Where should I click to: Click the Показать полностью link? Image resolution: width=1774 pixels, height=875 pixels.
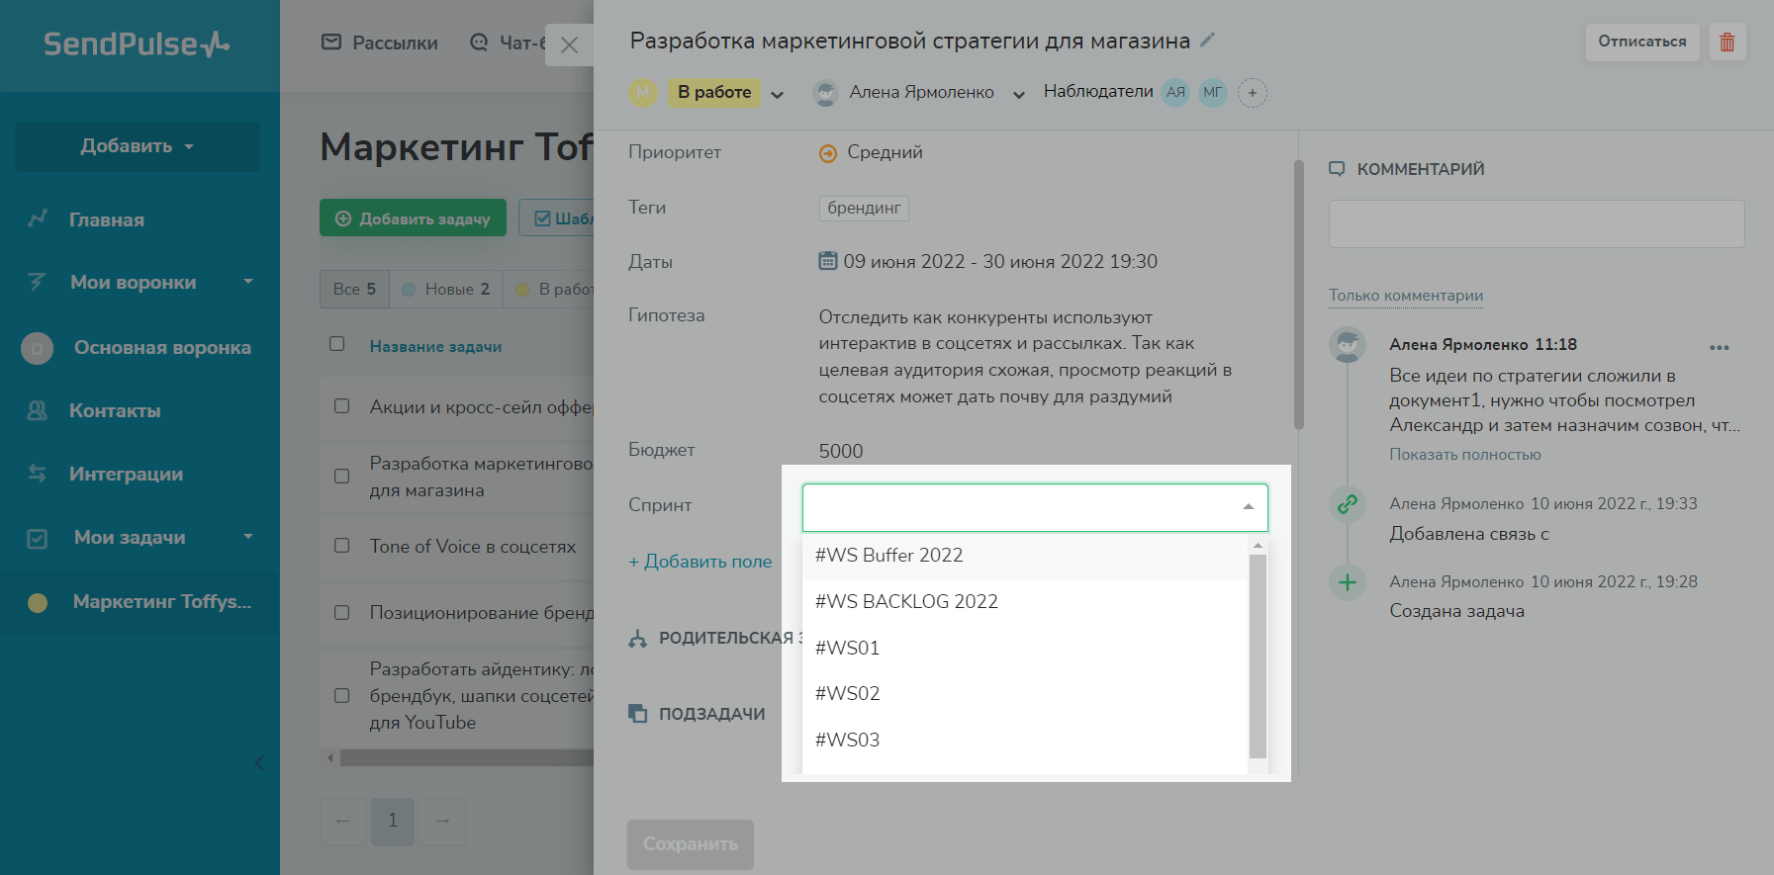(1464, 455)
